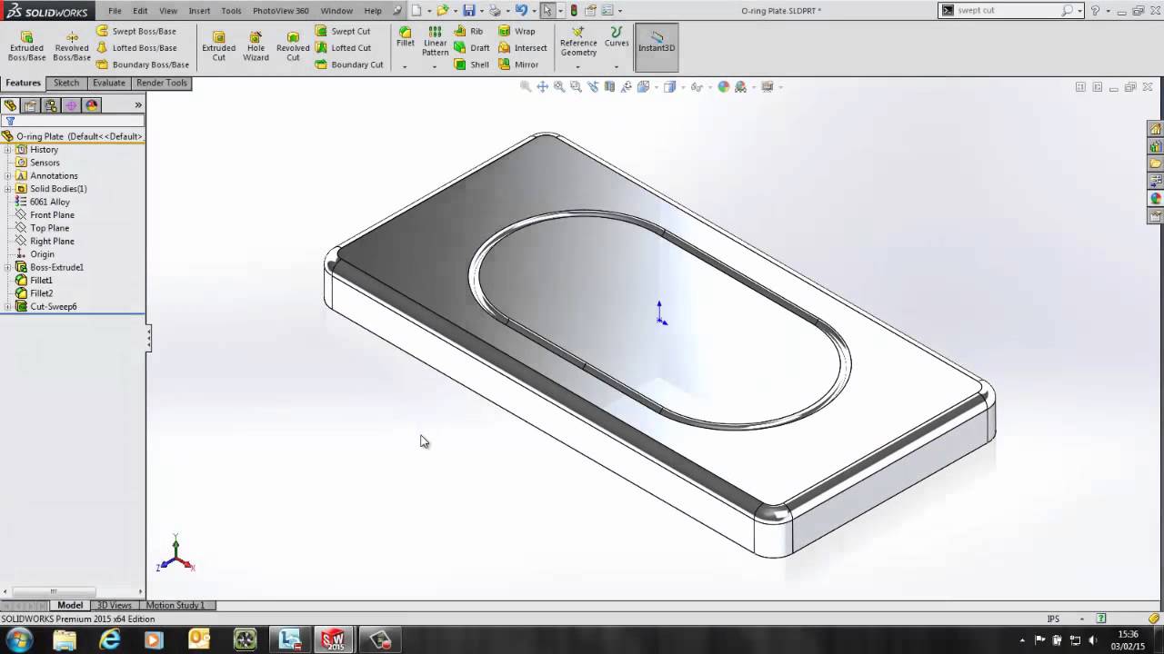The width and height of the screenshot is (1164, 654).
Task: Open the Insert menu
Action: [199, 11]
